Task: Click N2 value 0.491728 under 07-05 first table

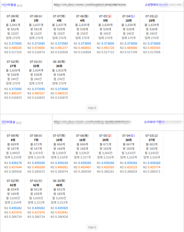Action: 108,48
